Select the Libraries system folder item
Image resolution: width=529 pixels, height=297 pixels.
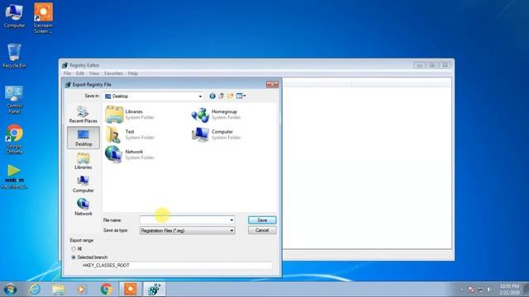point(130,115)
